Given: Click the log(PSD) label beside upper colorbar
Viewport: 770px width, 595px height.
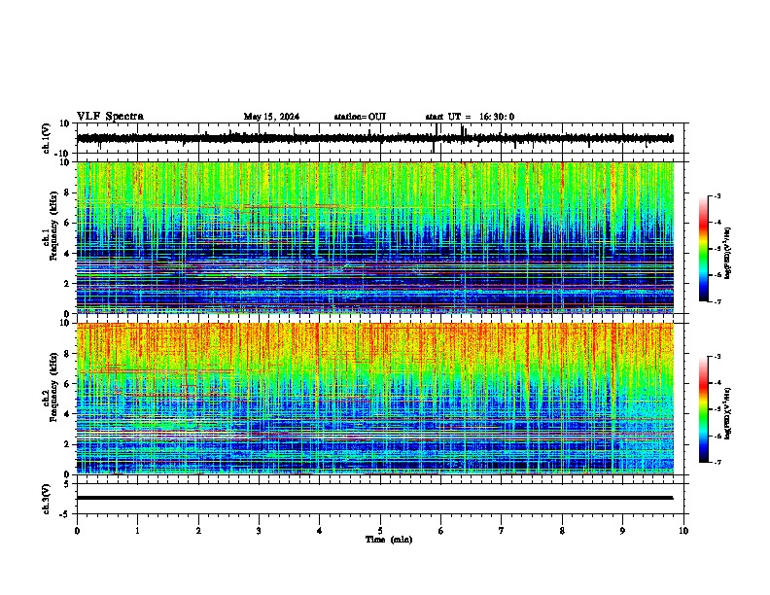Looking at the screenshot, I should [x=727, y=254].
